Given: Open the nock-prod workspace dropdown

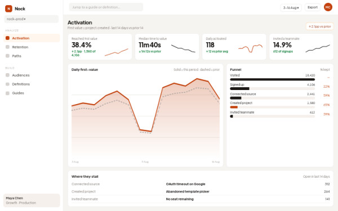Looking at the screenshot, I should click(x=32, y=19).
